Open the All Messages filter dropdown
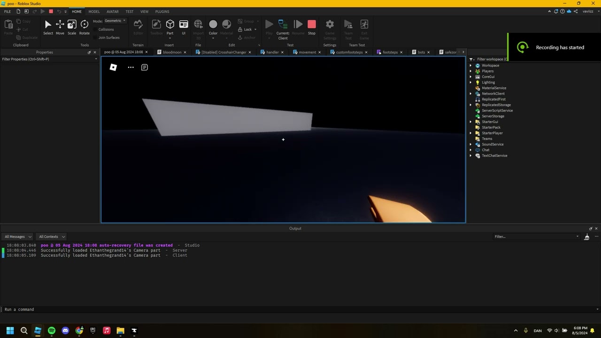Screen dimensions: 601x338 [18, 237]
